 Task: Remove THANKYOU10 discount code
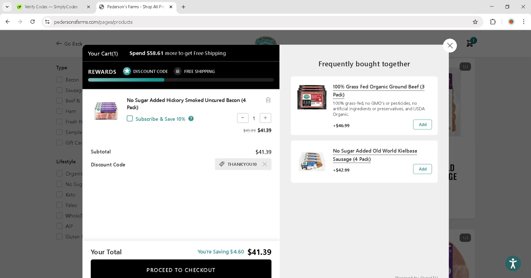tap(265, 164)
